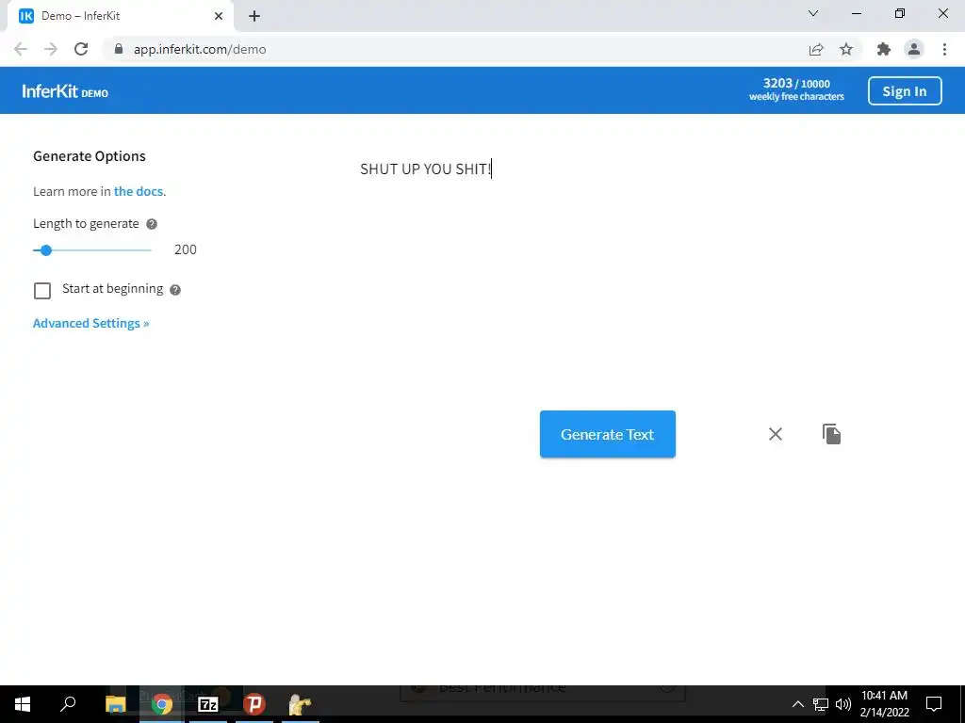965x723 pixels.
Task: Open volume control in tray
Action: click(843, 704)
